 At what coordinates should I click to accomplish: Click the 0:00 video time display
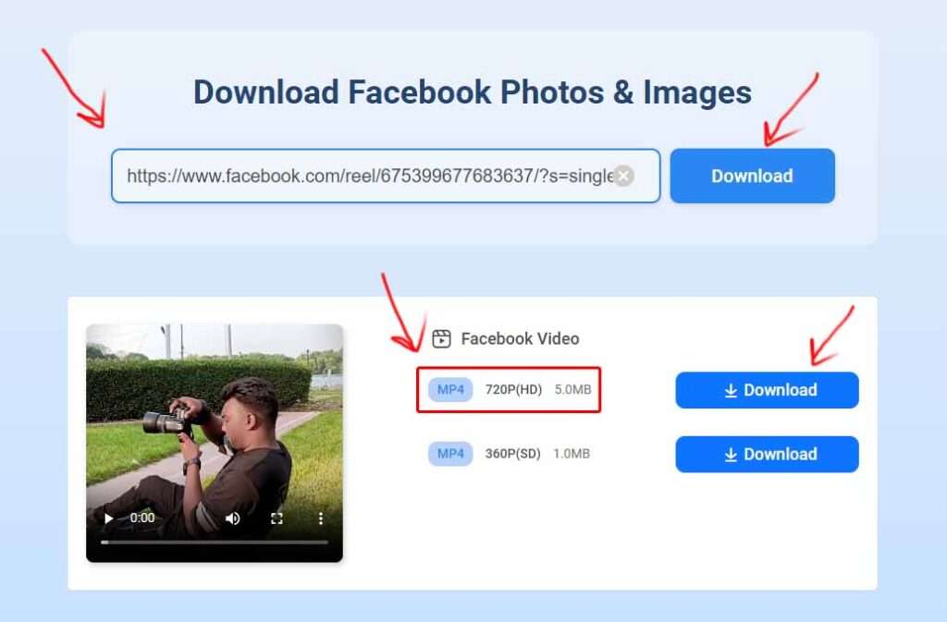pos(142,518)
